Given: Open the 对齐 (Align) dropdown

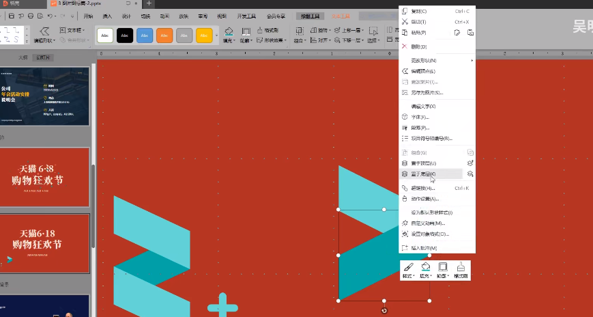Looking at the screenshot, I should tap(321, 40).
